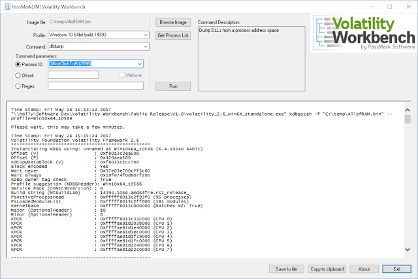The height and width of the screenshot is (279, 418).
Task: Click 'Dump DLLs from a process address space' text
Action: (239, 31)
